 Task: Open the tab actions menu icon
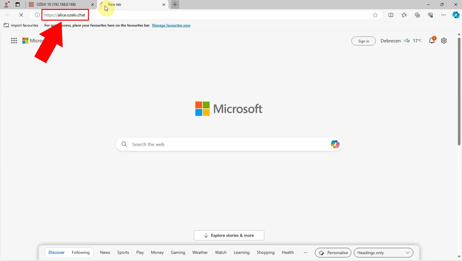click(x=18, y=4)
